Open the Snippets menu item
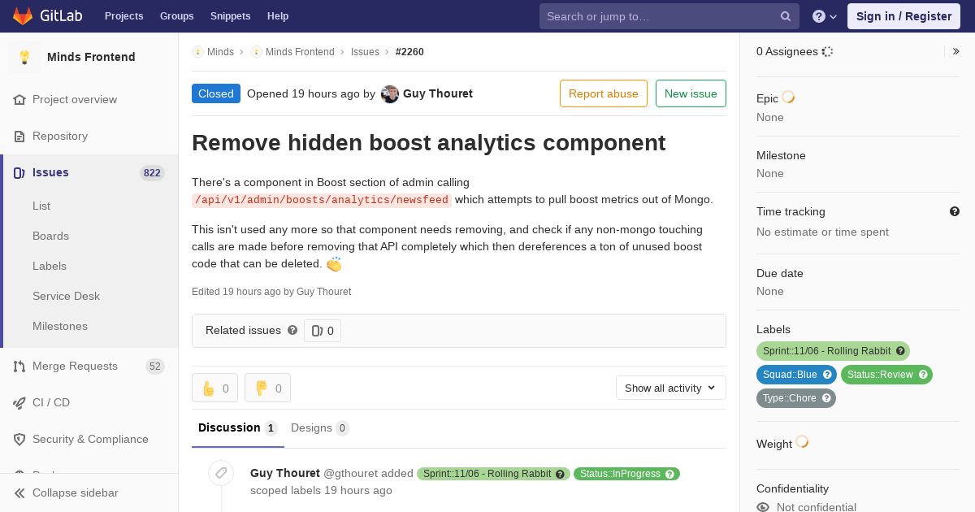This screenshot has width=975, height=512. [x=231, y=16]
